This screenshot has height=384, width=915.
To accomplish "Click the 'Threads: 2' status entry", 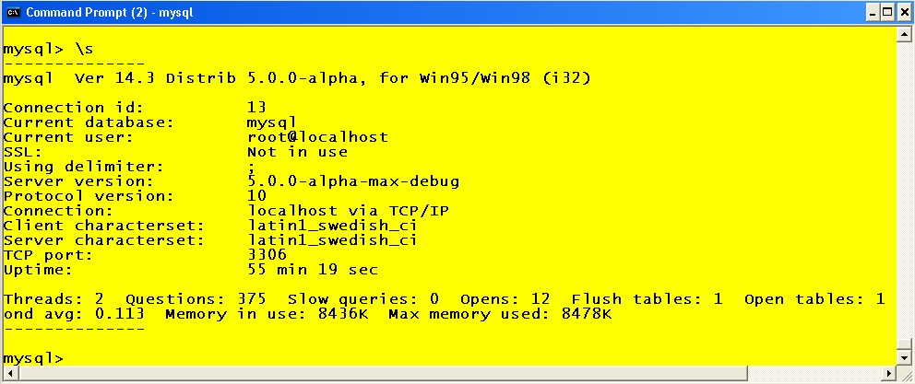I will click(x=53, y=299).
